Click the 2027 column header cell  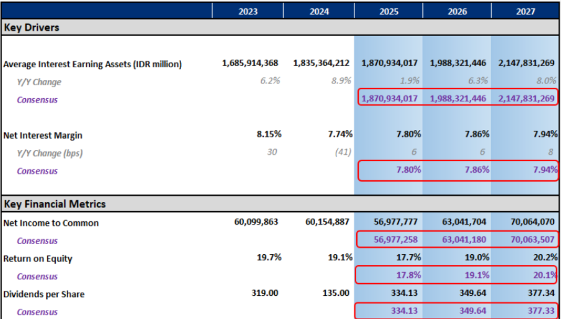[525, 11]
